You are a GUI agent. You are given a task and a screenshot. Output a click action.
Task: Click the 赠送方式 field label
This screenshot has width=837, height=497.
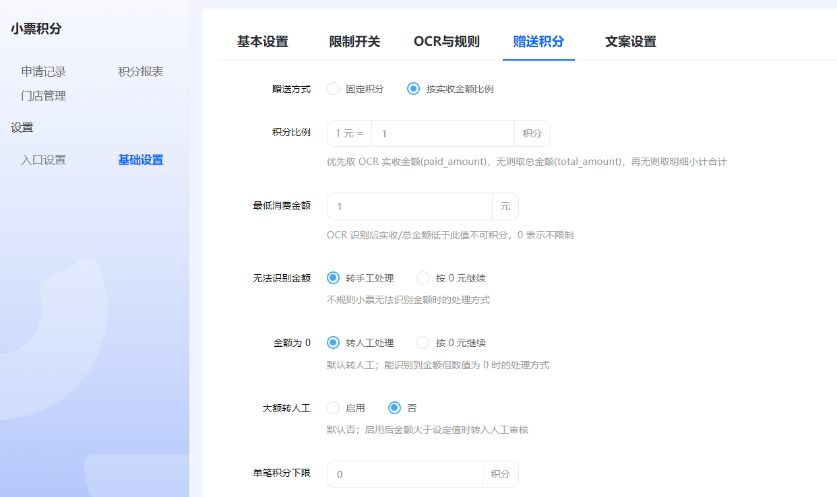291,89
